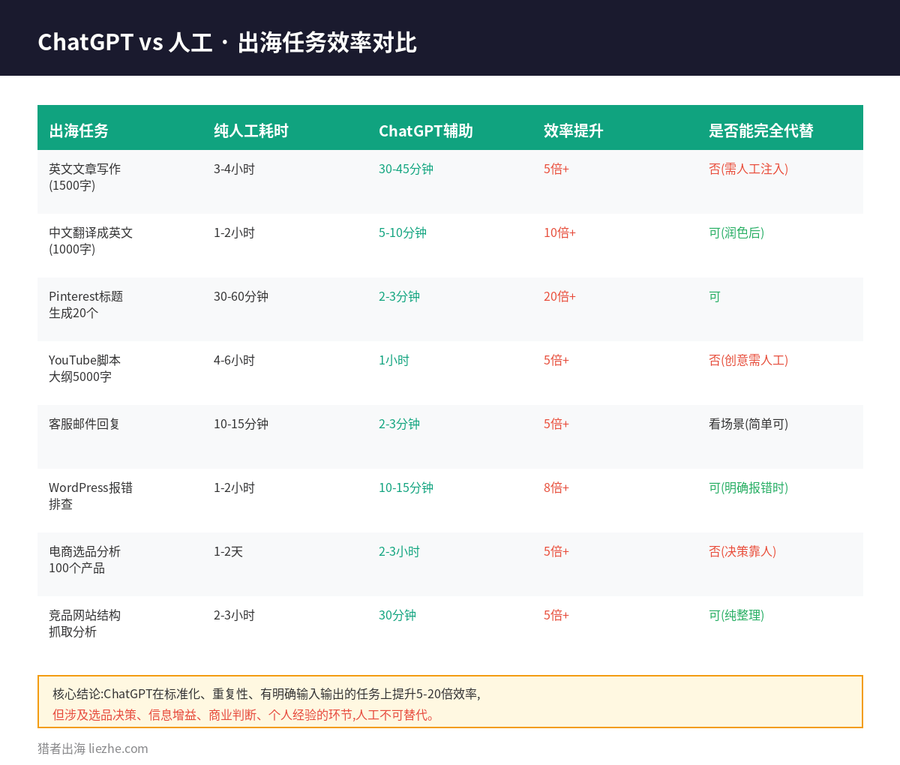Click the '看场景(简单可)' cell
The height and width of the screenshot is (765, 900).
coord(748,424)
